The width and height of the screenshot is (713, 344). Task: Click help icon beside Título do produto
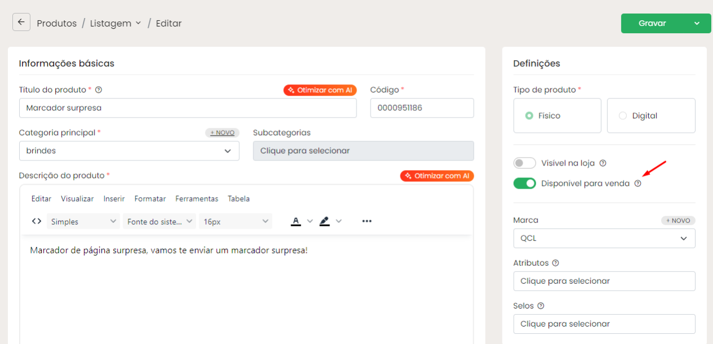coord(99,90)
